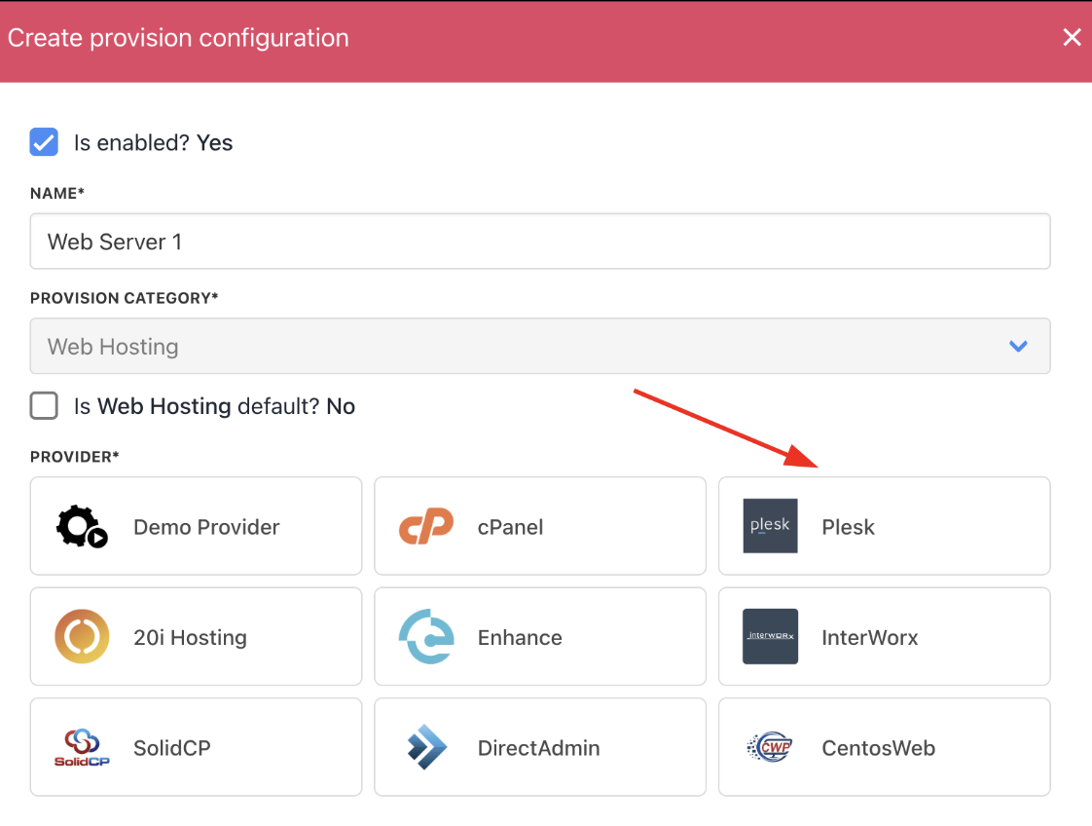Click the cPanel logo icon
This screenshot has width=1092, height=826.
coord(426,526)
